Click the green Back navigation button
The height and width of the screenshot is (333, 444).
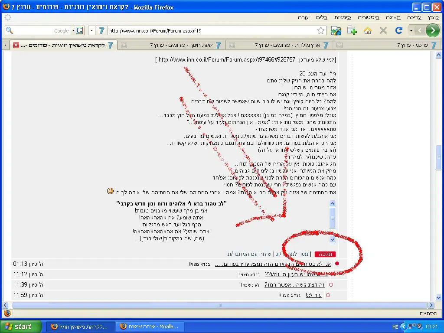pos(432,30)
